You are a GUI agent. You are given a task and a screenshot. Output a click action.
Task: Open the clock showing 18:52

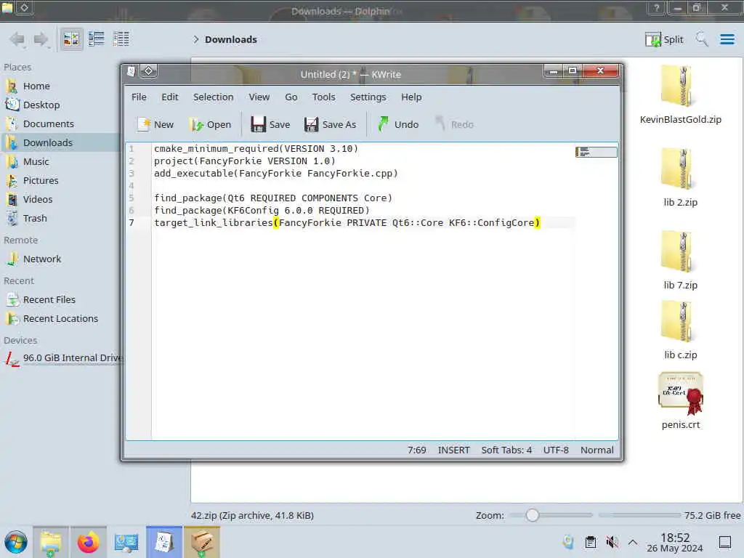coord(675,542)
